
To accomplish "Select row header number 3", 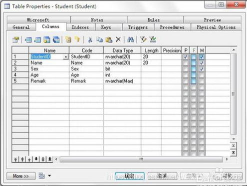I will pos(20,69).
